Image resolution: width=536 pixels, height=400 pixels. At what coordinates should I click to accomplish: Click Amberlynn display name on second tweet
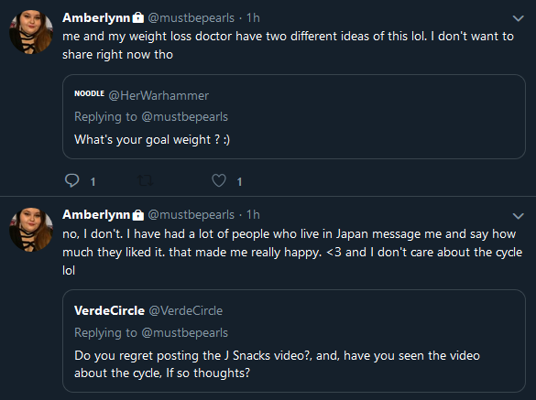click(96, 214)
